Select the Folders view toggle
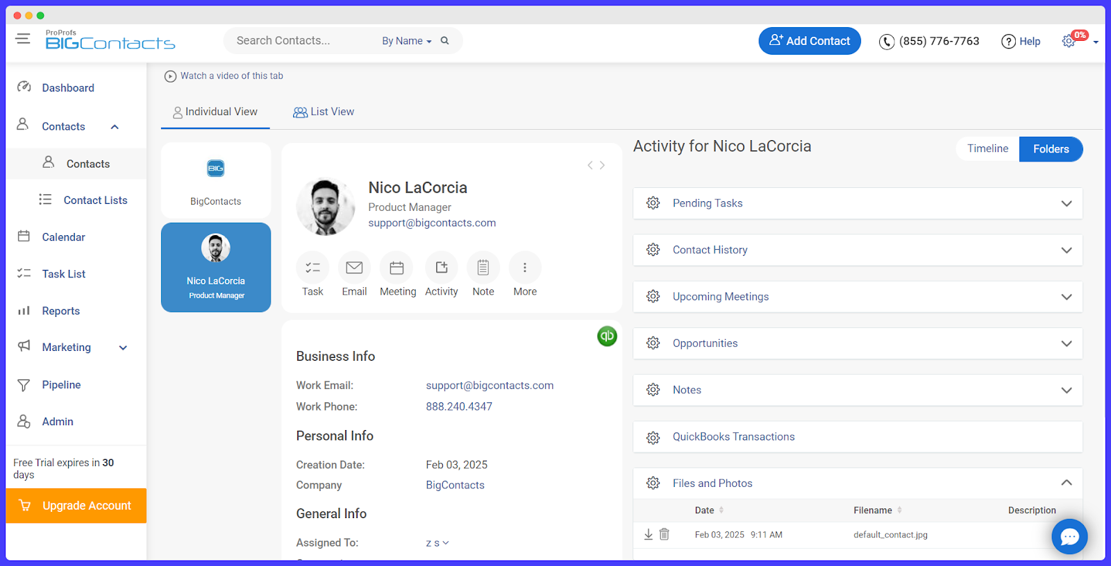This screenshot has height=566, width=1111. point(1051,149)
